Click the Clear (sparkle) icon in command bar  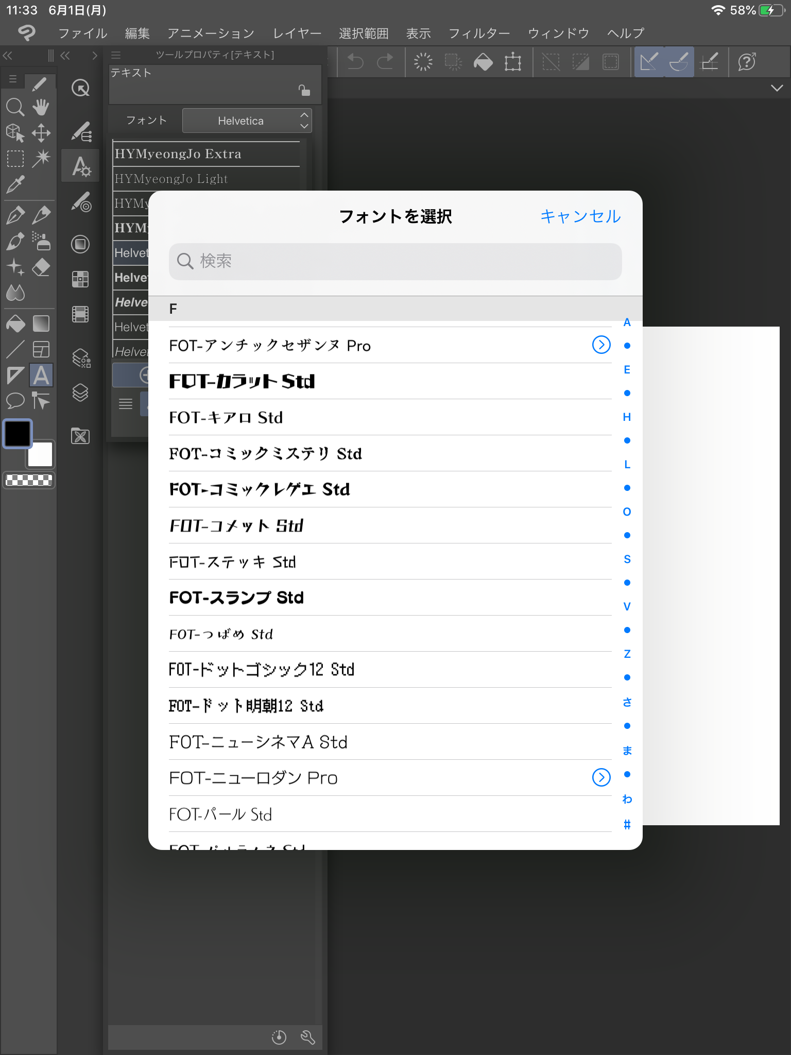tap(423, 62)
